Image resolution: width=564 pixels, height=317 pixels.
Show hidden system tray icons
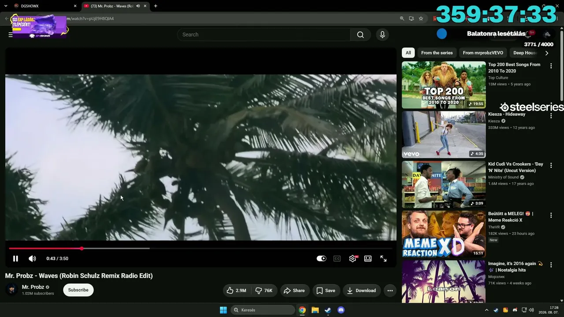click(486, 310)
